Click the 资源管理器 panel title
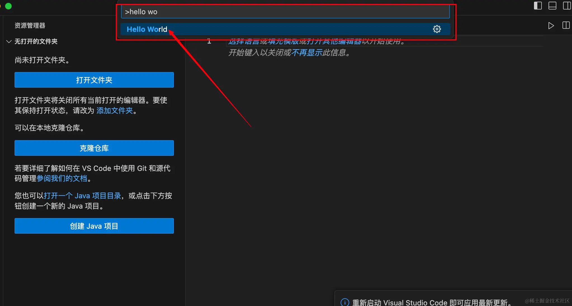This screenshot has height=306, width=572. tap(30, 26)
